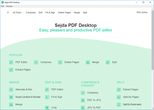Click the COMPRESS & CONVERT section heading

(90, 84)
